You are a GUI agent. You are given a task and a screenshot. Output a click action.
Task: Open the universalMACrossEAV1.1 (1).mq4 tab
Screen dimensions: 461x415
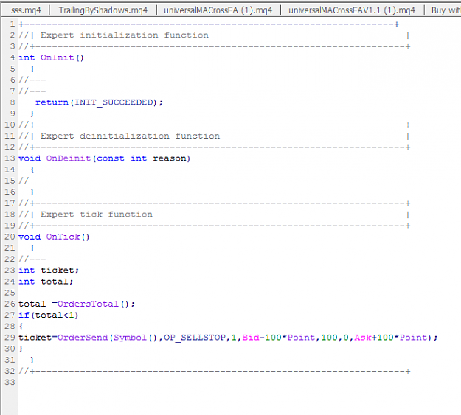pos(352,10)
